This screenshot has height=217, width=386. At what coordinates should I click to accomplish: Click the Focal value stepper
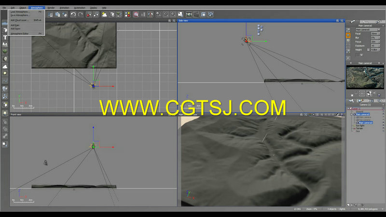click(379, 33)
